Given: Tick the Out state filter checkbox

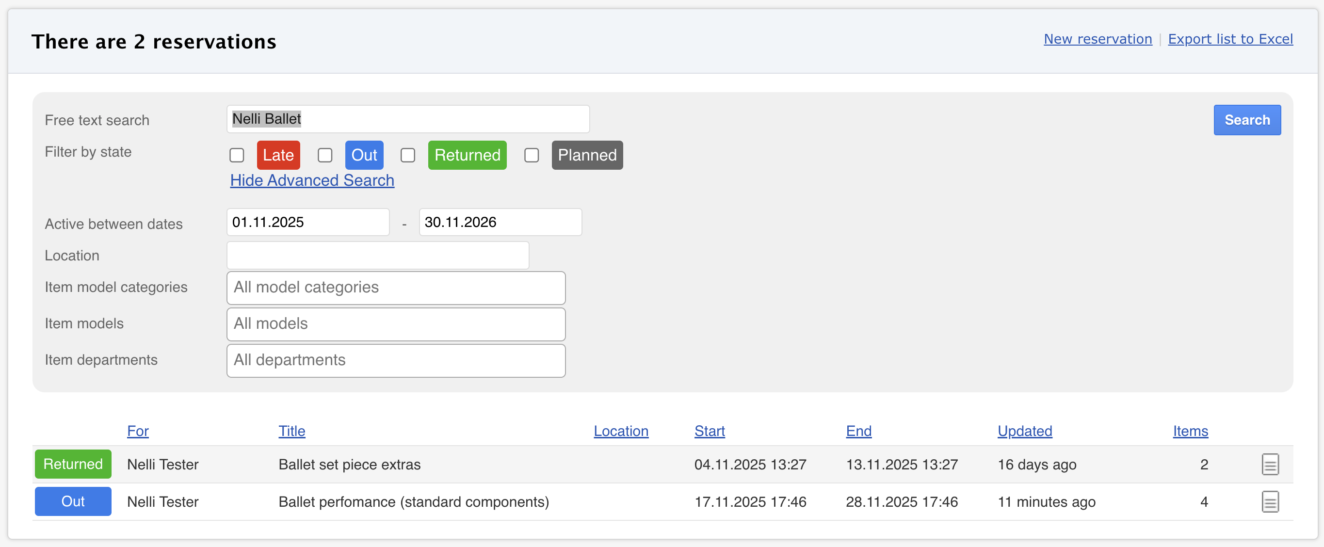Looking at the screenshot, I should point(325,155).
